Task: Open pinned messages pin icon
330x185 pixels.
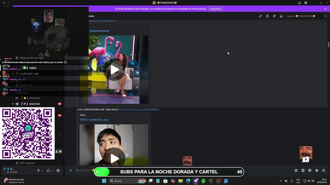Action: 274,16
